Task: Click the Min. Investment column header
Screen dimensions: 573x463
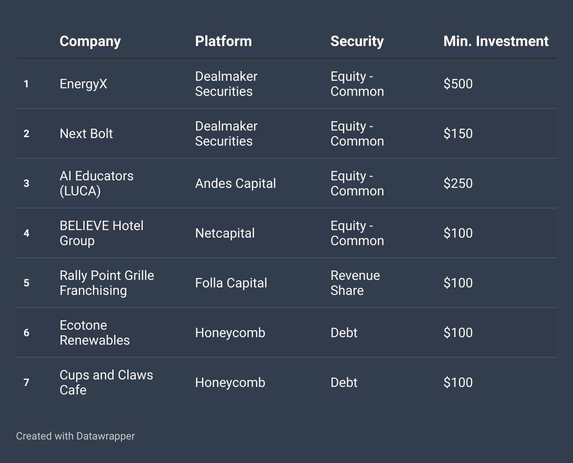Action: pyautogui.click(x=496, y=41)
